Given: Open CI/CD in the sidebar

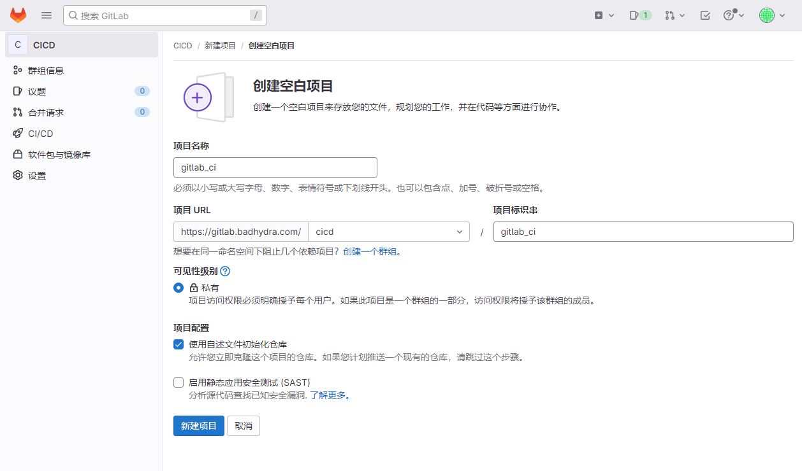Looking at the screenshot, I should tap(41, 134).
